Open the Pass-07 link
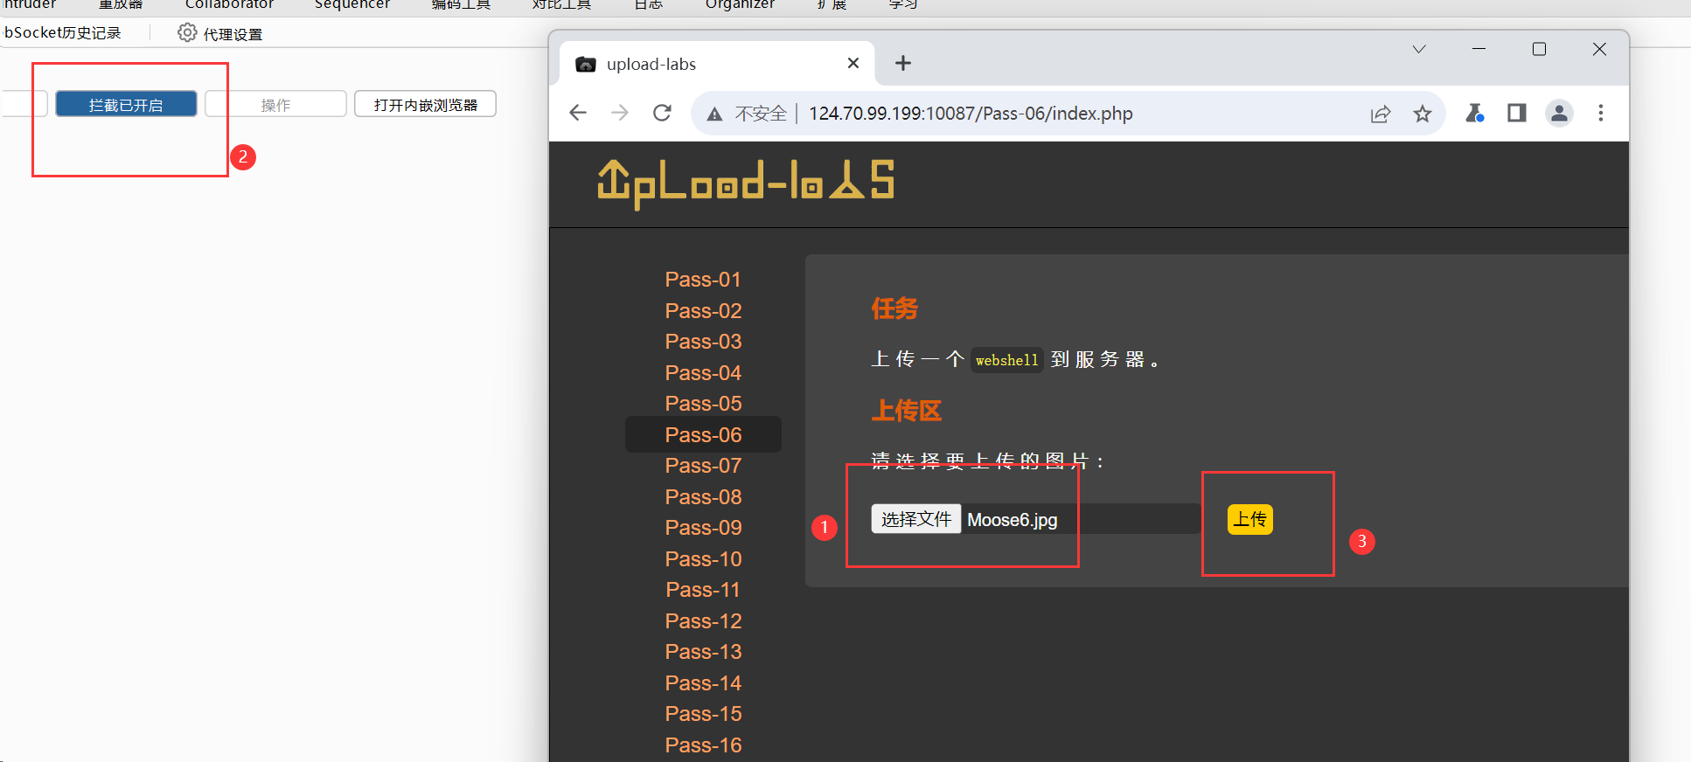The height and width of the screenshot is (762, 1691). (x=703, y=466)
